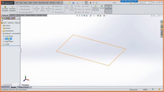Toggle the Instant3D button
164x92 pixels.
pyautogui.click(x=108, y=9)
